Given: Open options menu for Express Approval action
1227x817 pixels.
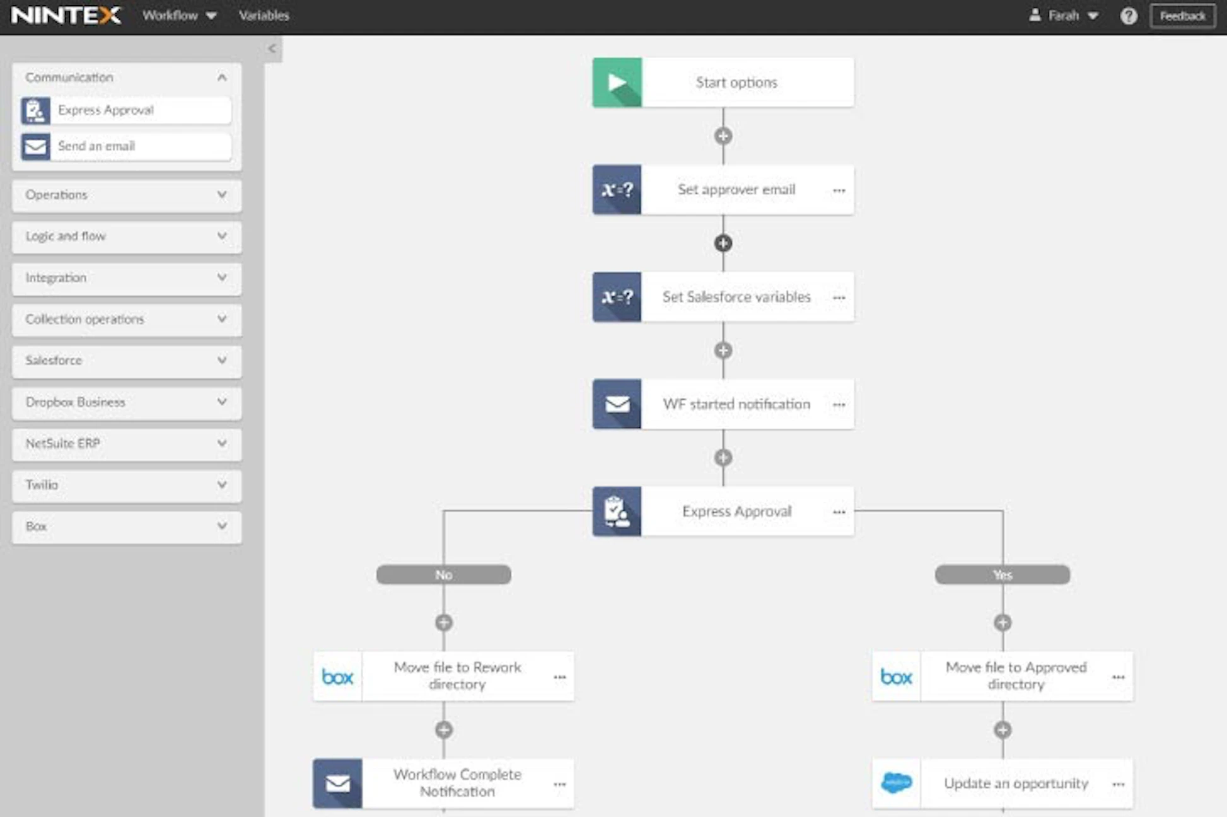Looking at the screenshot, I should point(839,511).
